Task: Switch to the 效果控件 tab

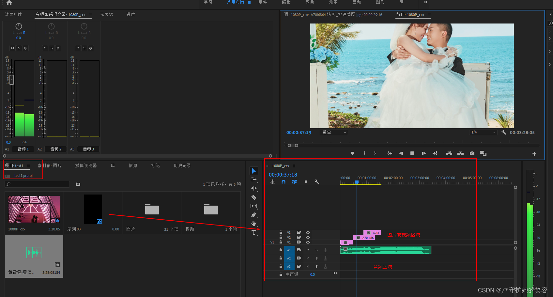Action: coord(13,14)
